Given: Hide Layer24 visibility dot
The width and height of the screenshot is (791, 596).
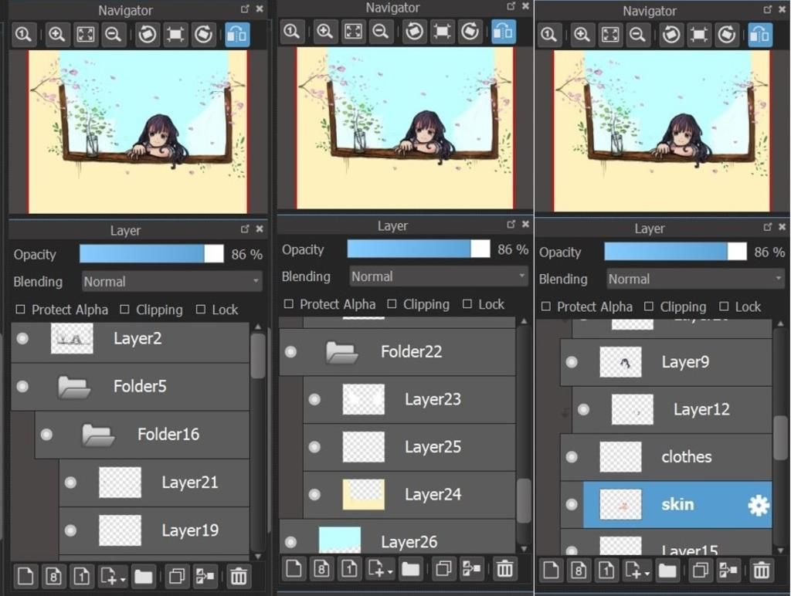Looking at the screenshot, I should coord(314,495).
